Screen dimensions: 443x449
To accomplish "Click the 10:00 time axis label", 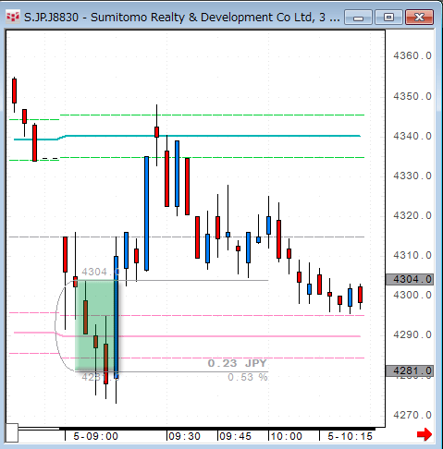I will click(286, 436).
